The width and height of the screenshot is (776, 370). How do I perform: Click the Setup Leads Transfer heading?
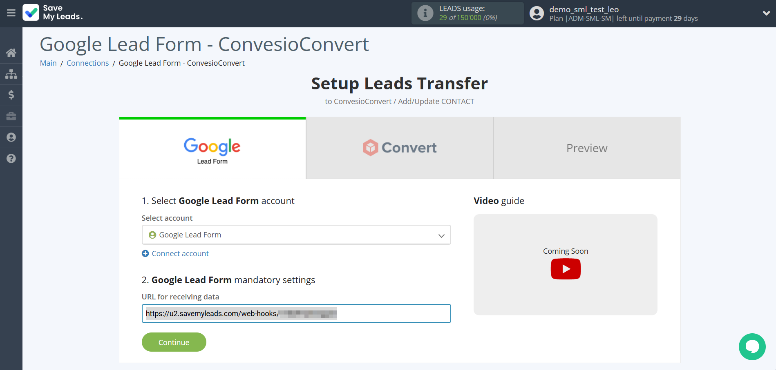(x=400, y=84)
